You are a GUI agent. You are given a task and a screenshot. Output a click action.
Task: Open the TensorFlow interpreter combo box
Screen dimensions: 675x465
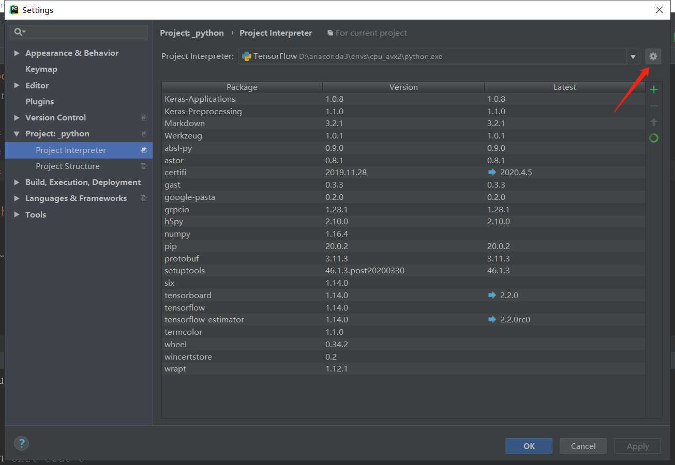pos(439,57)
